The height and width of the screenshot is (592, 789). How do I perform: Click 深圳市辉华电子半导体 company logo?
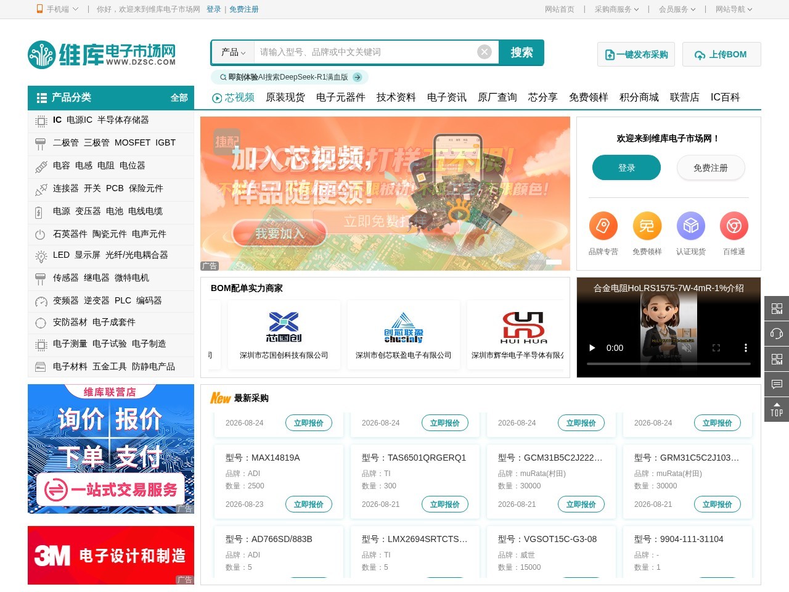click(523, 327)
